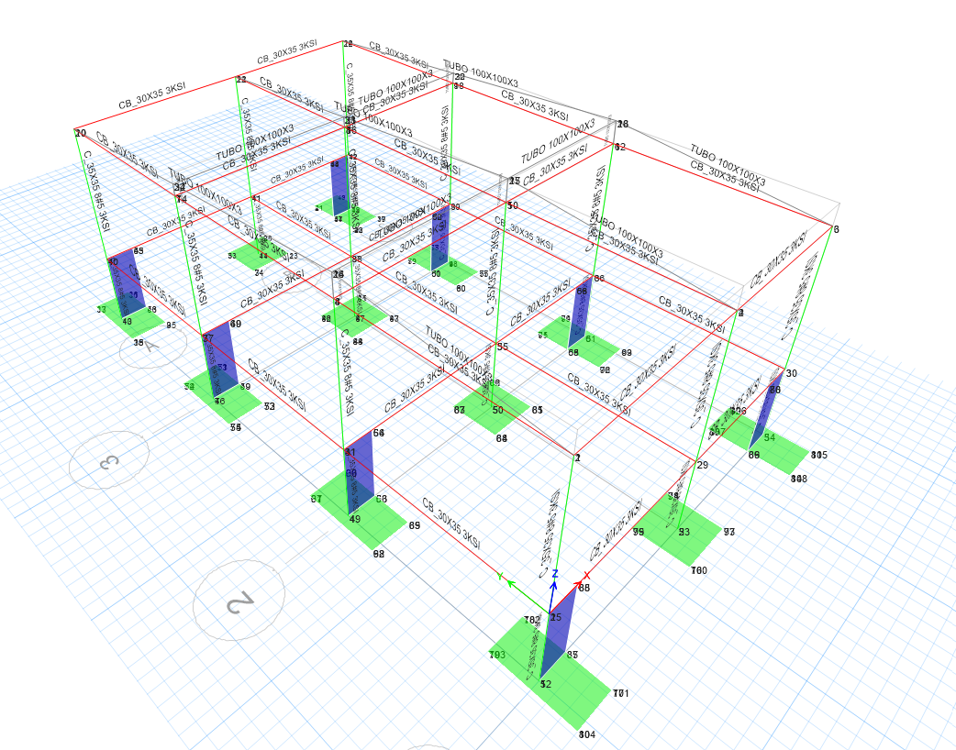Select joint 41 label
The width and height of the screenshot is (956, 750).
pos(256,199)
